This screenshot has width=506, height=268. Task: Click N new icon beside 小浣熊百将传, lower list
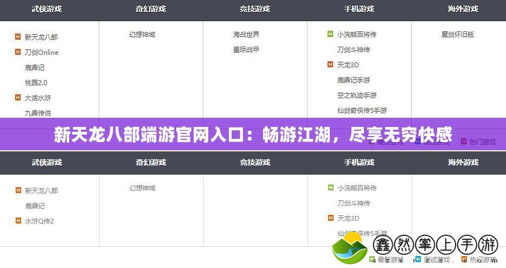(331, 187)
